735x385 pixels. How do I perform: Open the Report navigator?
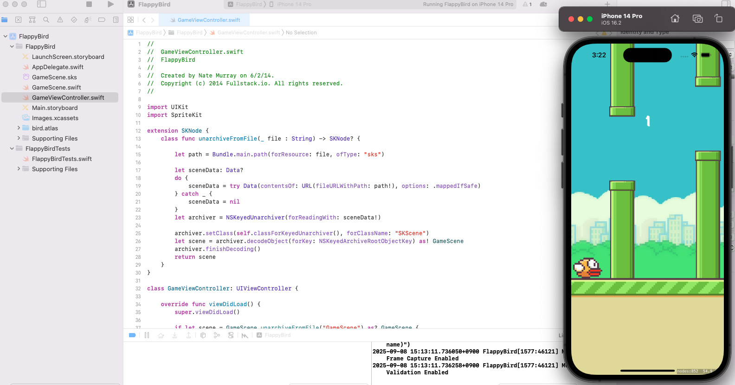pos(116,20)
